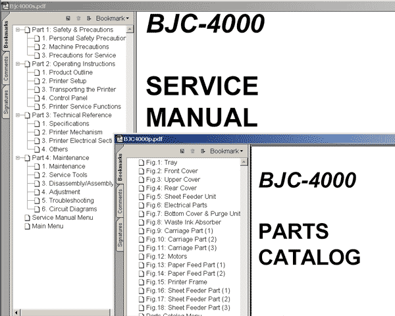
Task: Collapse Part 4: Maintenance tree node
Action: [18, 158]
